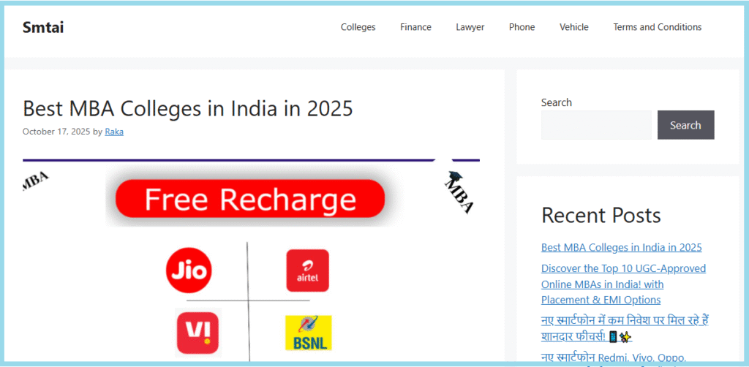
Task: Select the Lawyer menu item
Action: 470,27
